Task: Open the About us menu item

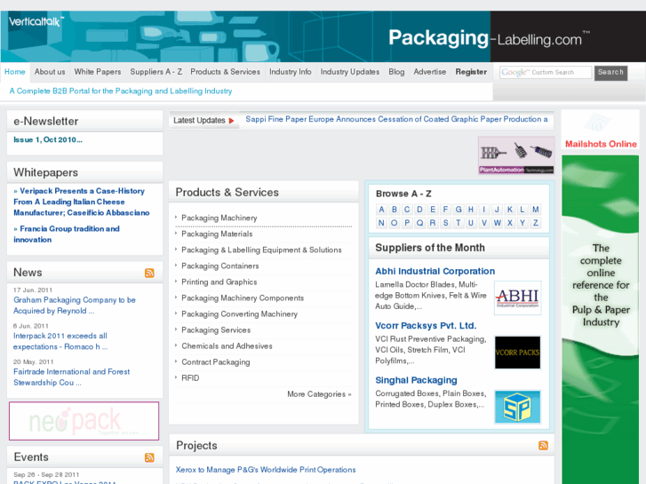Action: pos(50,72)
